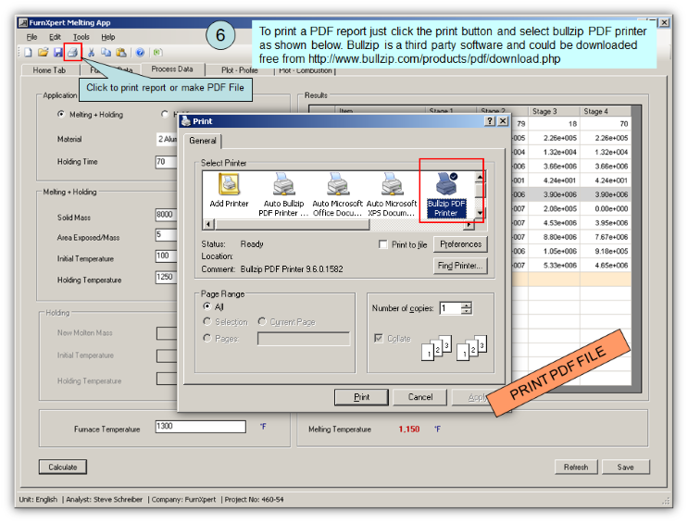This screenshot has height=523, width=688.
Task: Click the blue Help question toolbar icon
Action: 140,53
